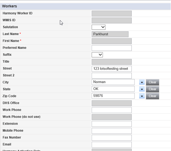
Task: Clear the State field
Action: 153,89
